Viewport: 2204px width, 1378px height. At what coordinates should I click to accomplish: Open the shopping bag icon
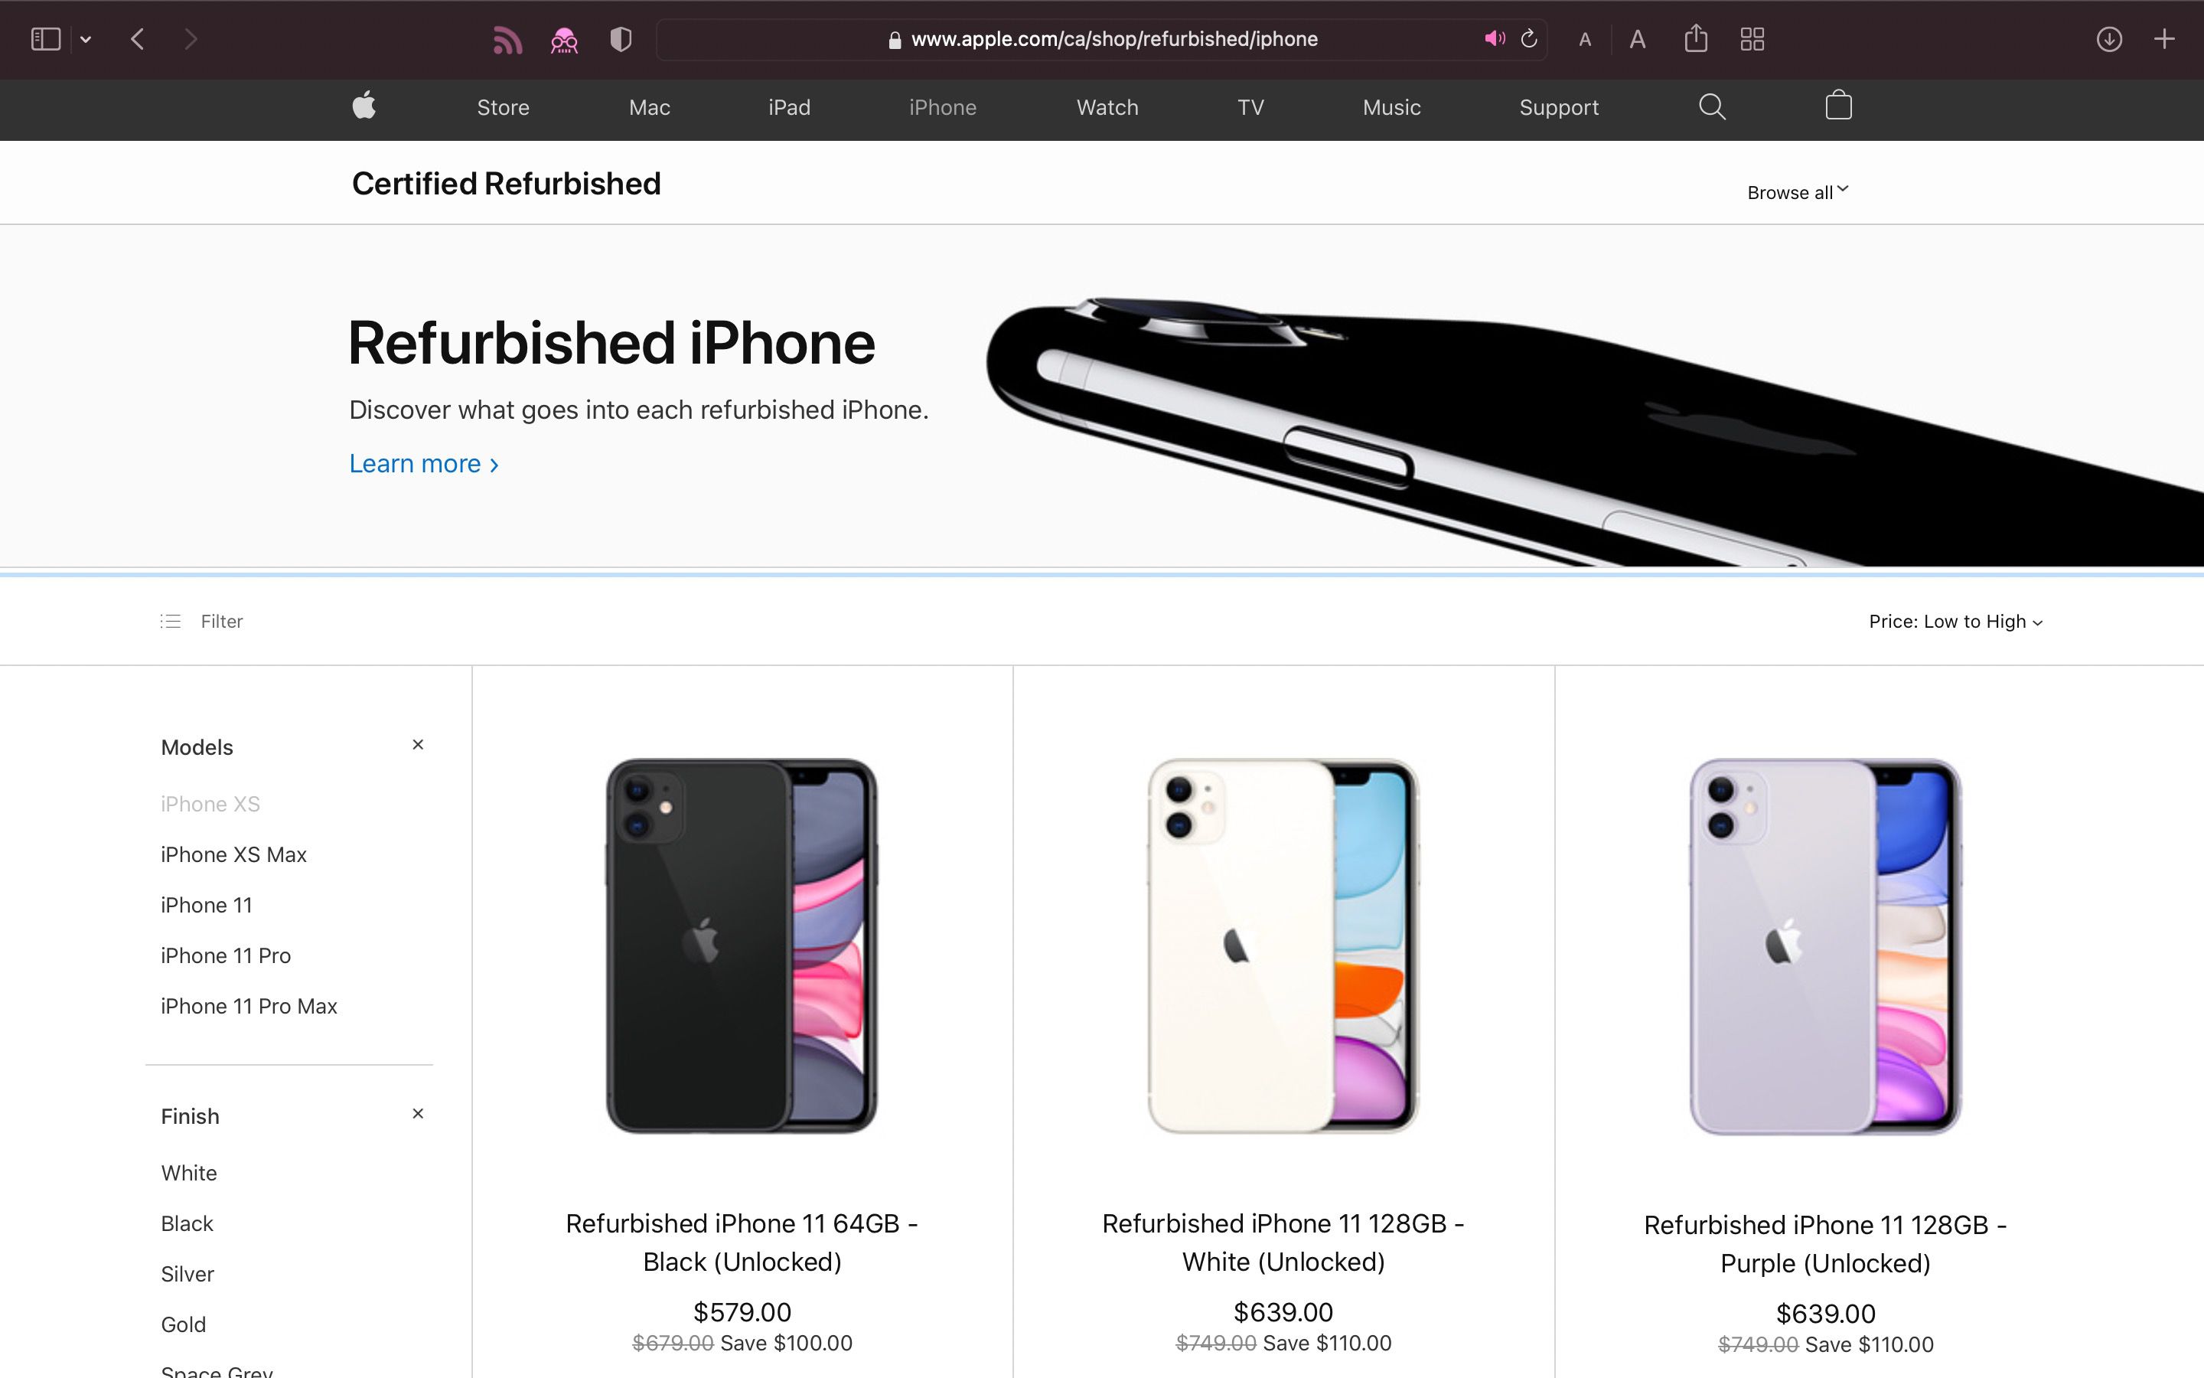pos(1838,106)
